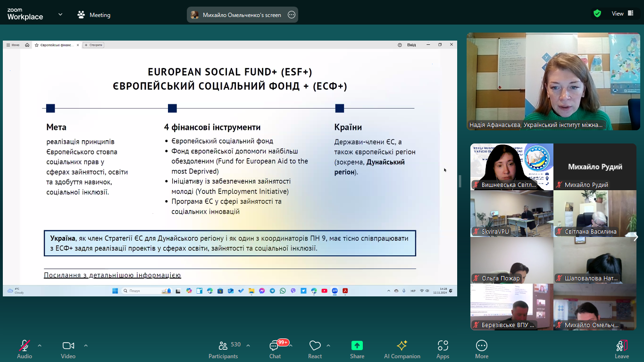Open the AI Companion

402,349
